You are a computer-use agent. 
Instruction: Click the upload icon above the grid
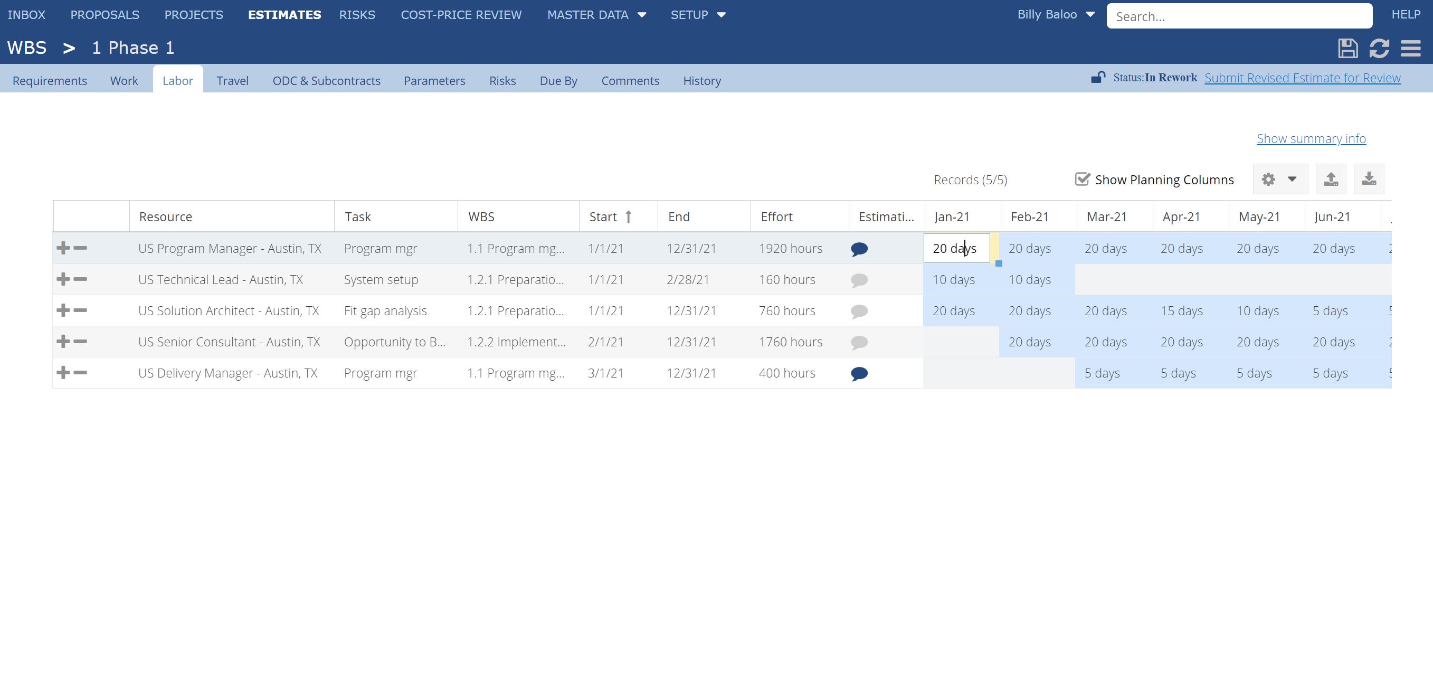[1331, 179]
